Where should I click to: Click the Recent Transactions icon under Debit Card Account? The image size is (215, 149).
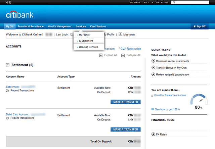point(7,118)
